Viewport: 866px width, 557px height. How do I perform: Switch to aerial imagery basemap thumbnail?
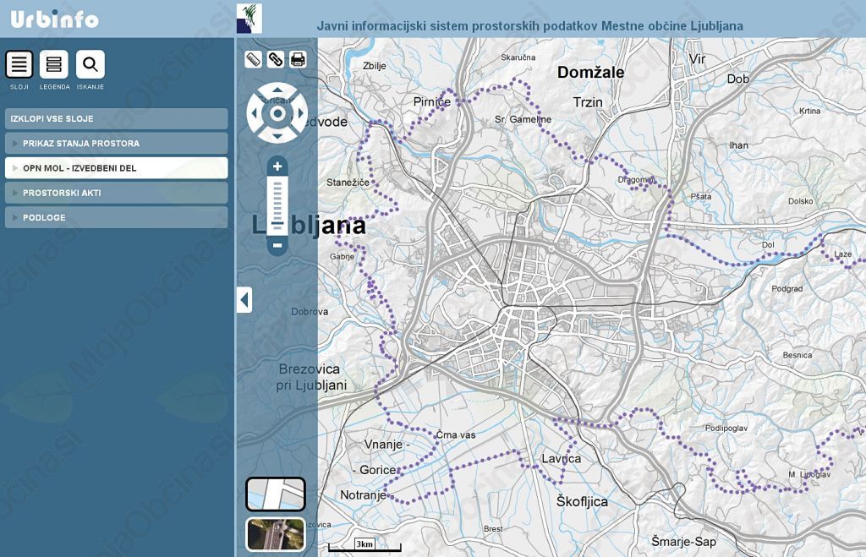click(x=275, y=534)
